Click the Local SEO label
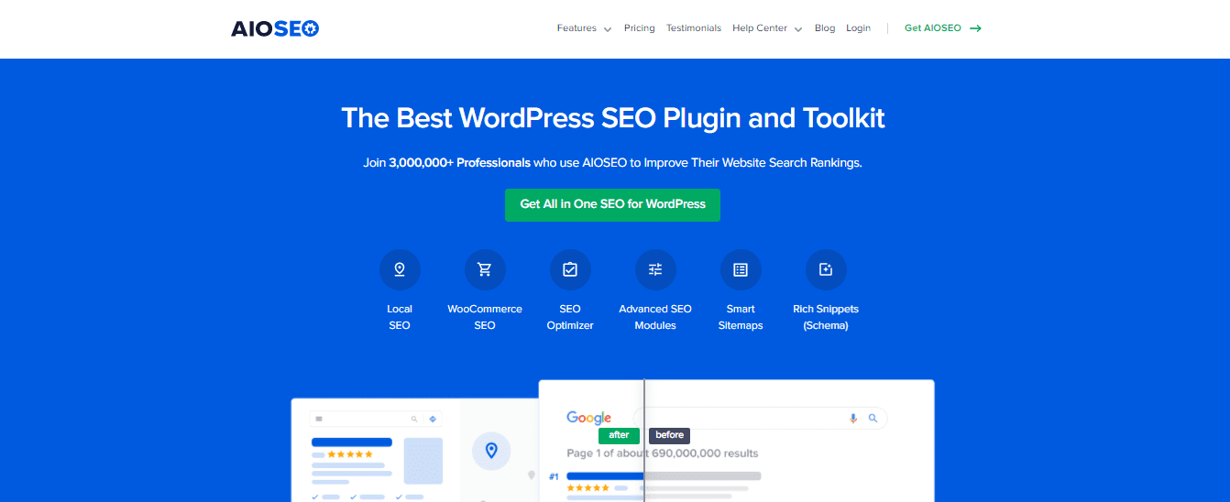The height and width of the screenshot is (502, 1230). 400,317
